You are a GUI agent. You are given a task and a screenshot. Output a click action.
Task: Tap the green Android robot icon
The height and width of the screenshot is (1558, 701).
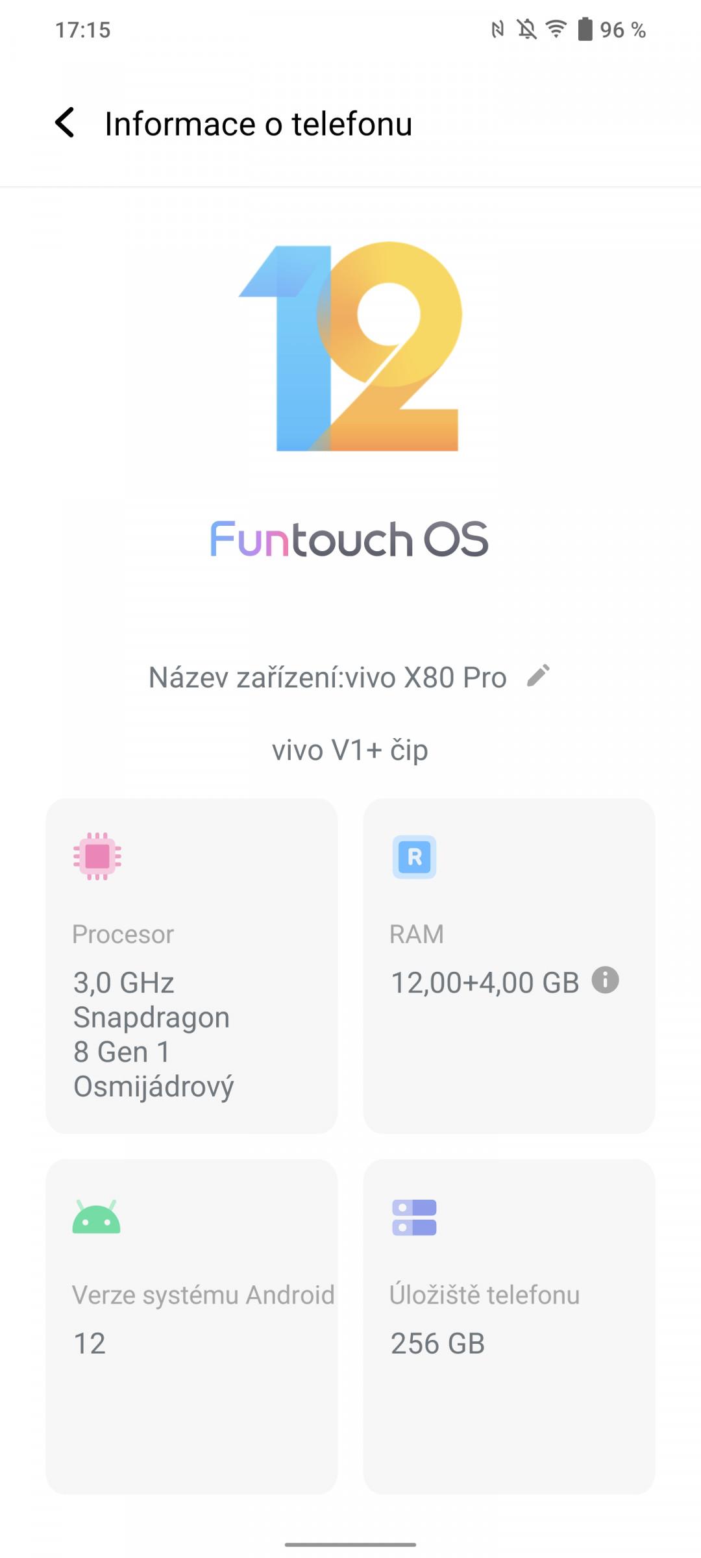click(x=96, y=1217)
